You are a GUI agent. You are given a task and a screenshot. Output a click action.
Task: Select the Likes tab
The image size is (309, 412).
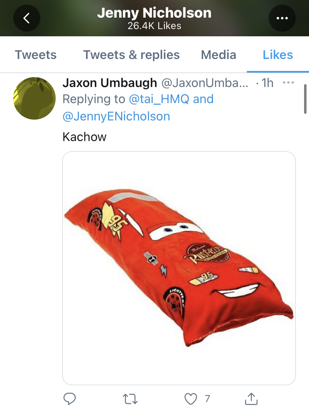tap(278, 55)
